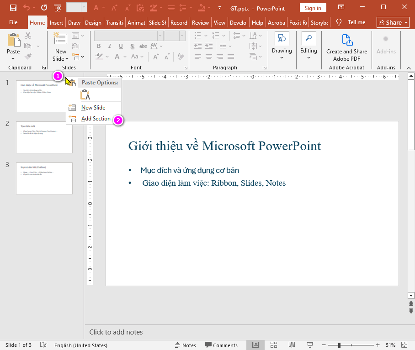The width and height of the screenshot is (415, 350).
Task: Choose Add Section from context menu
Action: coord(96,119)
